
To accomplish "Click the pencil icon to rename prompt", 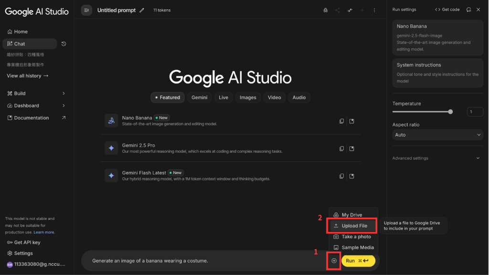I will coord(142,10).
